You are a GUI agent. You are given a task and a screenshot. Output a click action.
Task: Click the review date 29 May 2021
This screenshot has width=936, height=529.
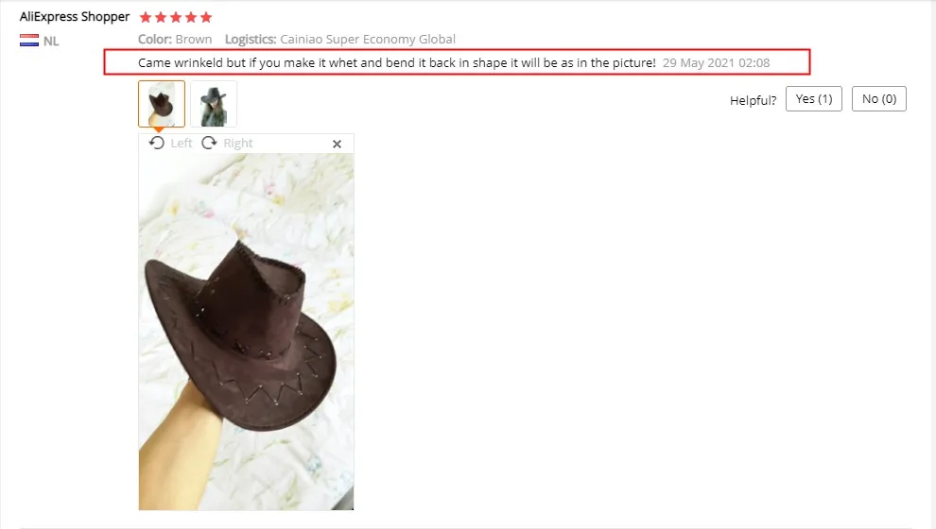point(716,62)
